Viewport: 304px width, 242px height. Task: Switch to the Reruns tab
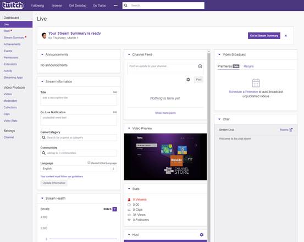[248, 67]
